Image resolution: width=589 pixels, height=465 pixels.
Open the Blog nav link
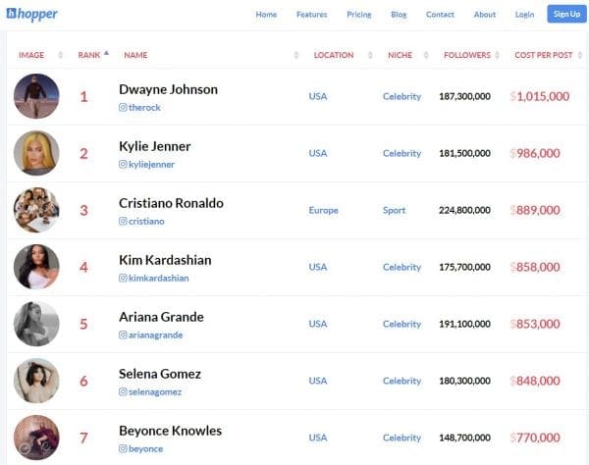click(399, 15)
